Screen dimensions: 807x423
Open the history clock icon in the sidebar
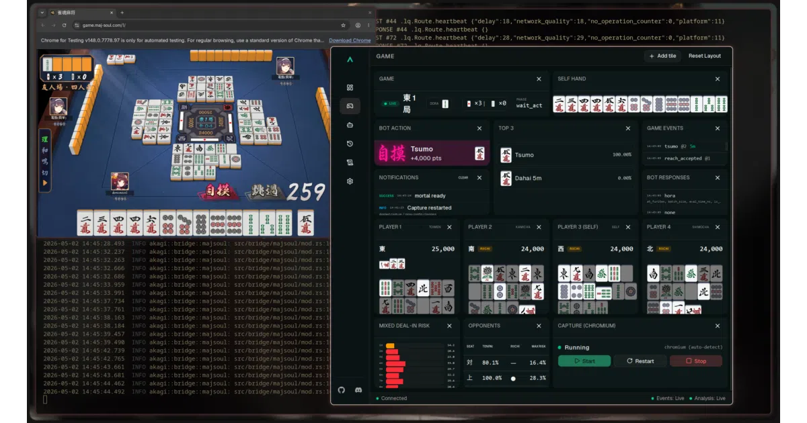tap(350, 144)
